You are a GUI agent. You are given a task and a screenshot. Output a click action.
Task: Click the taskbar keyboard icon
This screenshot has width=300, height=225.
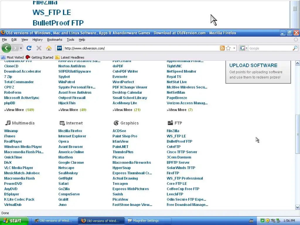(x=251, y=221)
